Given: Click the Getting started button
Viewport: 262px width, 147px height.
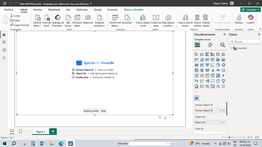Looking at the screenshot, I should tap(91, 111).
